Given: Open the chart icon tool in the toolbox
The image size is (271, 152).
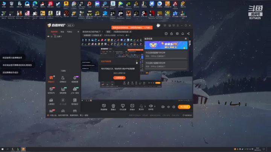Looking at the screenshot, I should click(63, 90).
